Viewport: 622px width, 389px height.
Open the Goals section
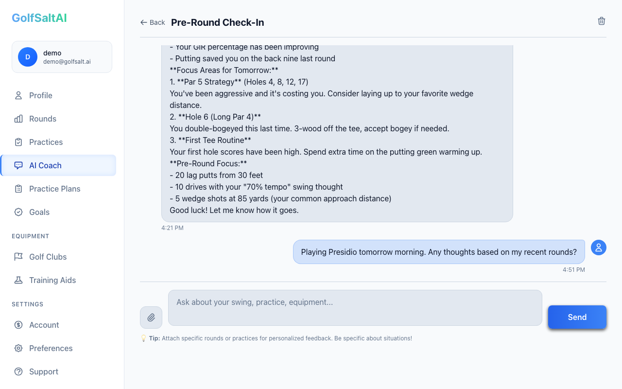(39, 212)
